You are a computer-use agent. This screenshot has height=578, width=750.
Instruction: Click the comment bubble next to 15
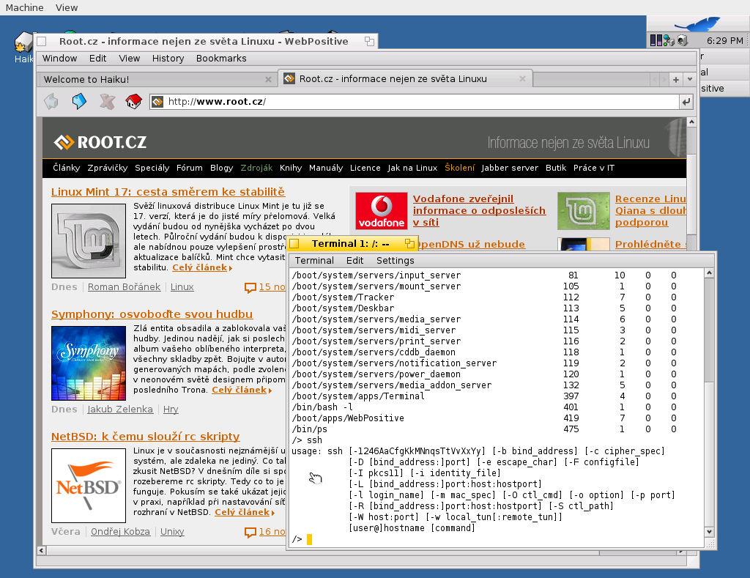tap(250, 288)
